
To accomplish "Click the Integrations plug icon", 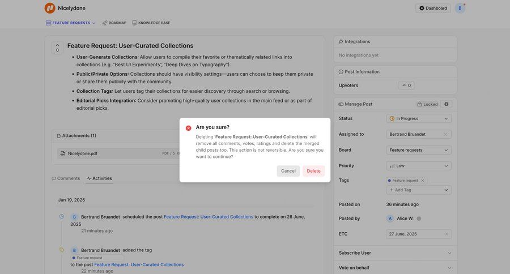I will coord(341,41).
